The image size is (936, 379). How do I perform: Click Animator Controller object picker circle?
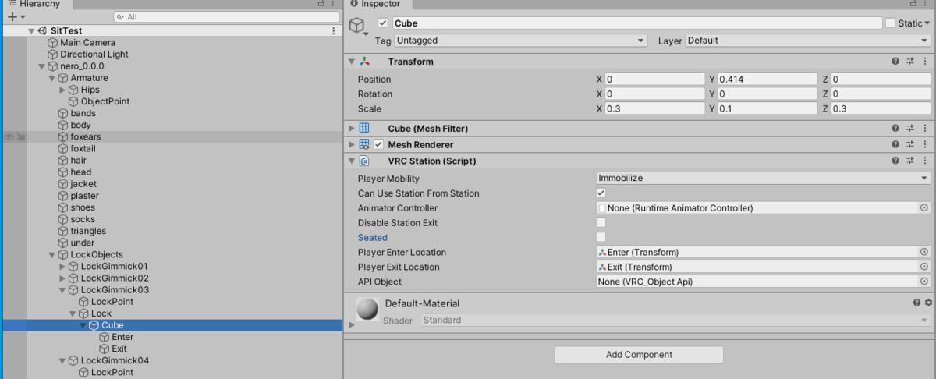tap(924, 208)
